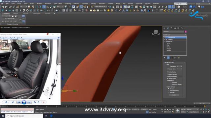Activate the Select and Move tool
The image size is (211, 118).
coord(44,7)
